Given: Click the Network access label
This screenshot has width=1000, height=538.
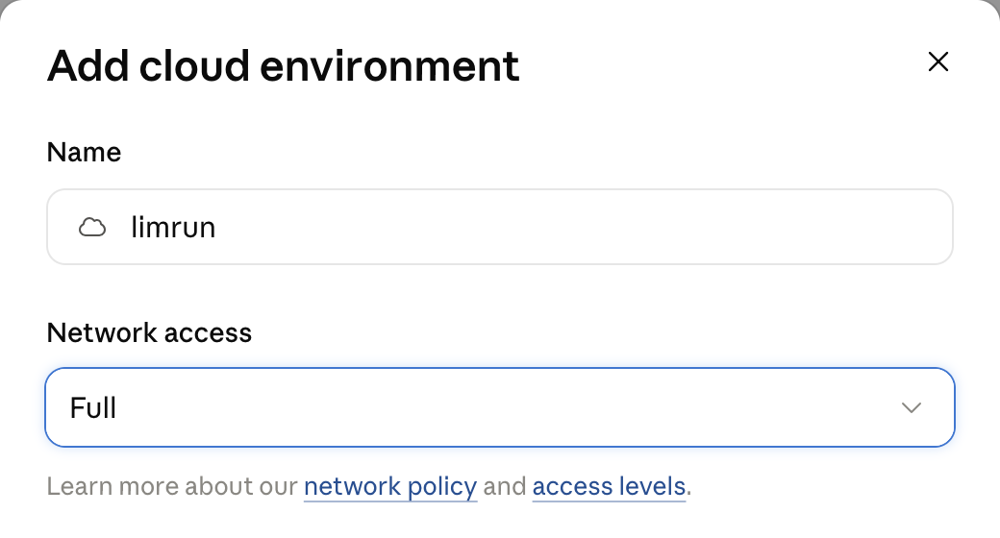Looking at the screenshot, I should tap(149, 332).
